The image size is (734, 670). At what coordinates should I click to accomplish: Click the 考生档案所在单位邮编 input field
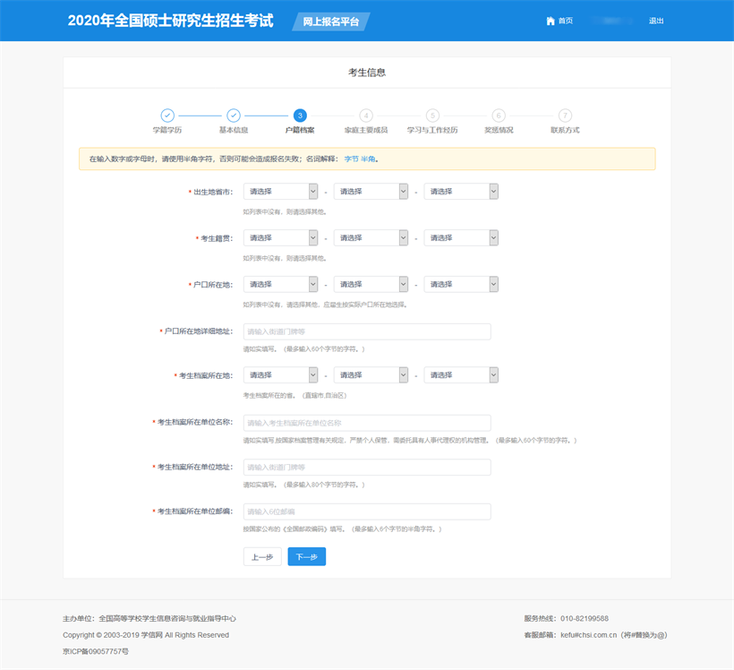(x=367, y=512)
